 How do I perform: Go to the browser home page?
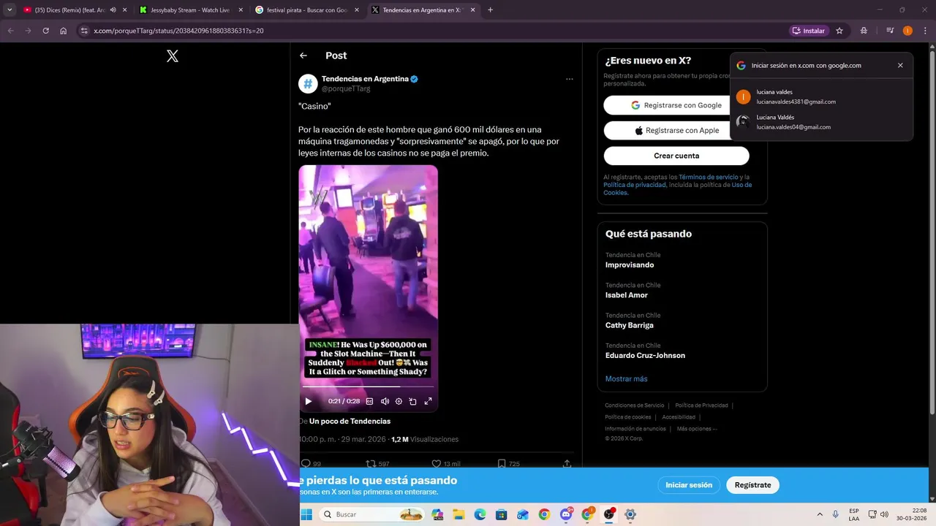click(x=63, y=31)
